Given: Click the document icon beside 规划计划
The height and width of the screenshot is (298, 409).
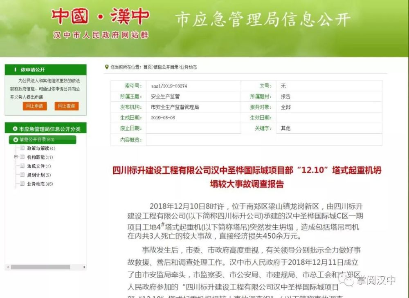Looking at the screenshot, I should [22, 175].
